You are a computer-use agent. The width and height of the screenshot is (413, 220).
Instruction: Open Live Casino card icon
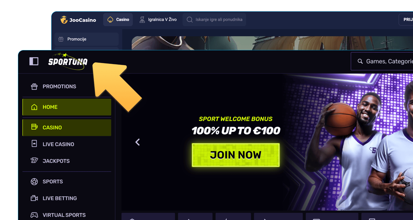(x=34, y=144)
